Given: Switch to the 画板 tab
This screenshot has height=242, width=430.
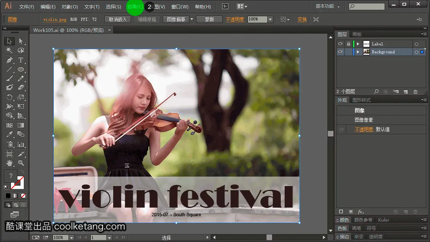Looking at the screenshot, I should 357,34.
